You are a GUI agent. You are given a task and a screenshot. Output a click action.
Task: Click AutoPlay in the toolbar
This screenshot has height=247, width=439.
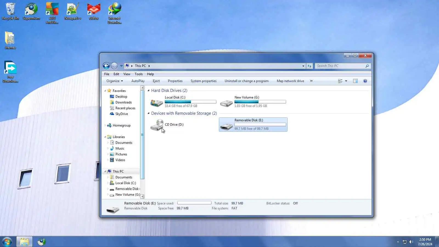coord(138,81)
